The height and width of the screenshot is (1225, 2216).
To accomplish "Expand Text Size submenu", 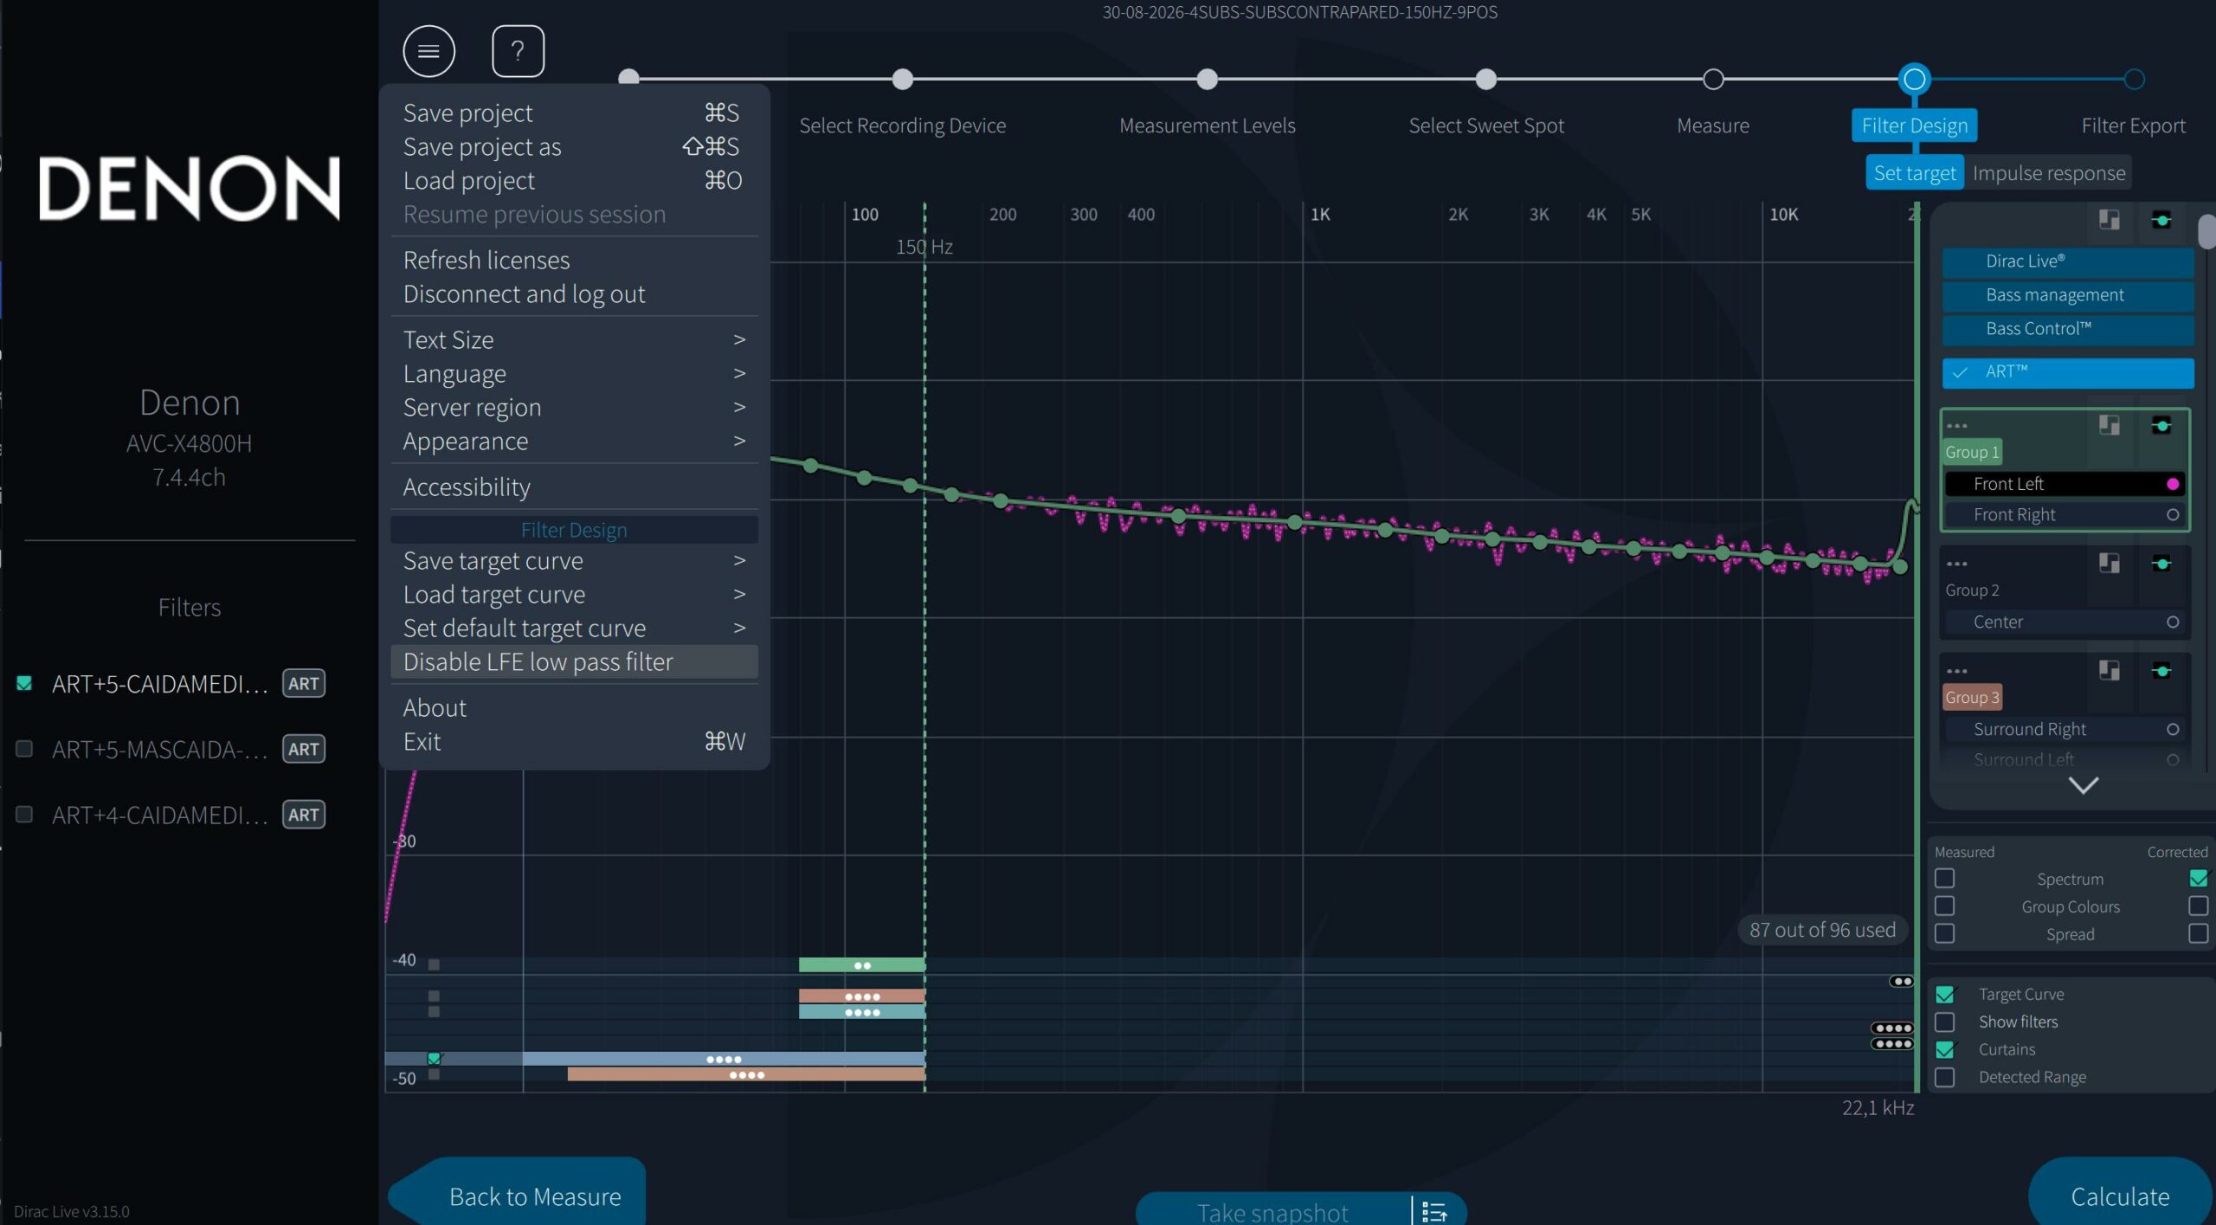I will click(x=574, y=339).
